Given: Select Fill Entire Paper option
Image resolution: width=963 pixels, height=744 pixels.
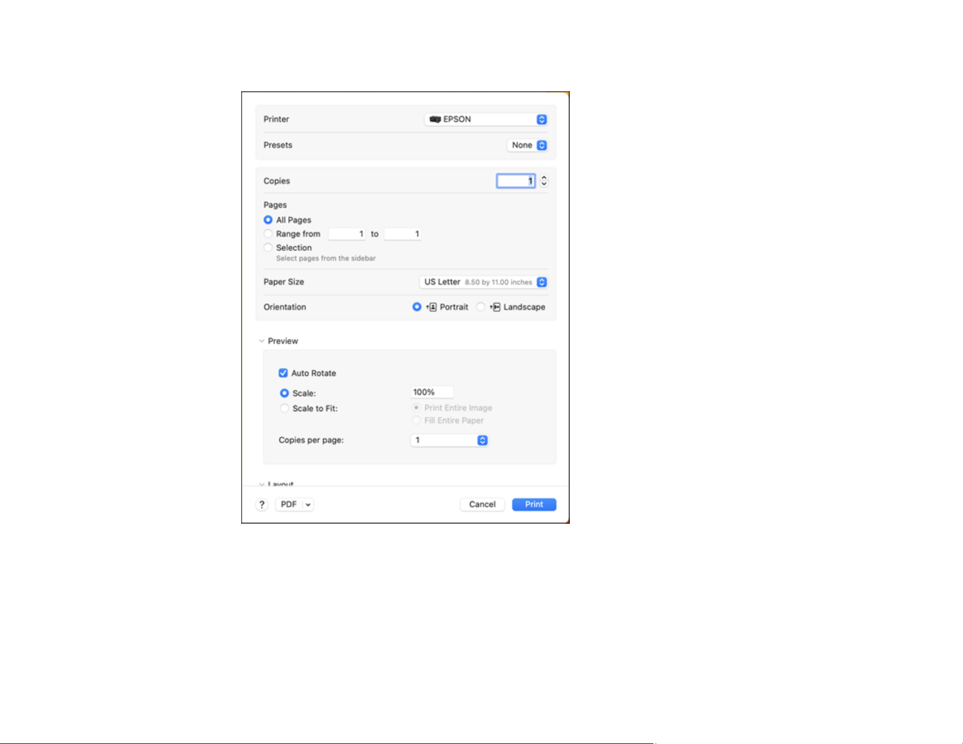Looking at the screenshot, I should tap(416, 420).
